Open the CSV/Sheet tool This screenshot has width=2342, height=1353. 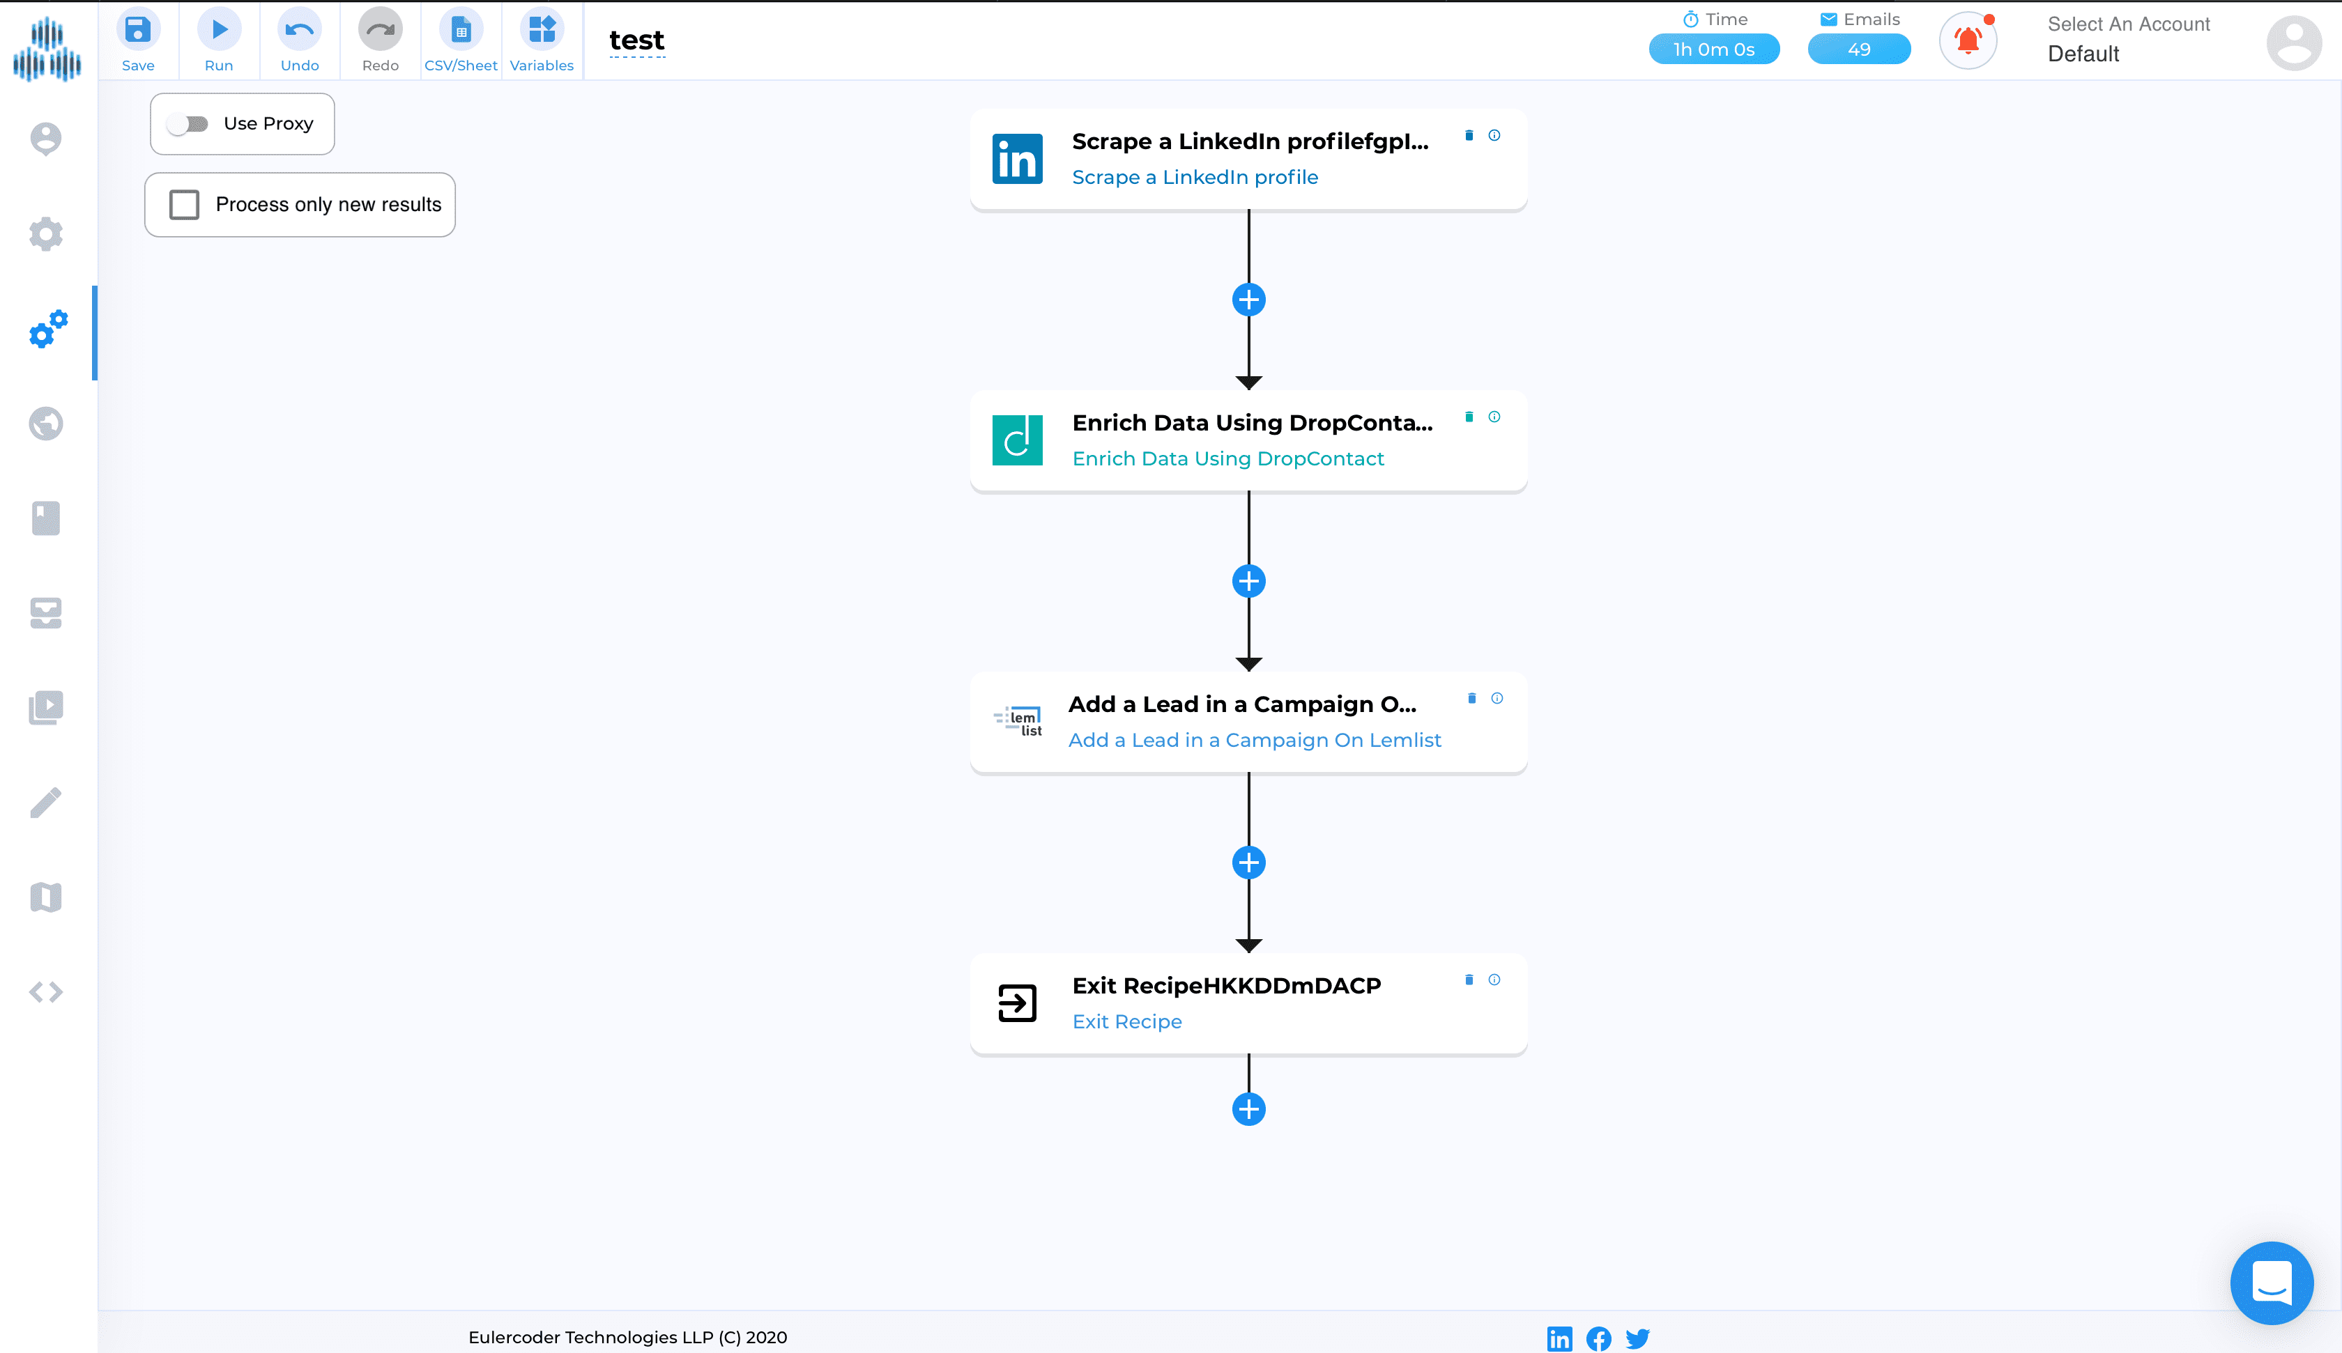pyautogui.click(x=461, y=31)
